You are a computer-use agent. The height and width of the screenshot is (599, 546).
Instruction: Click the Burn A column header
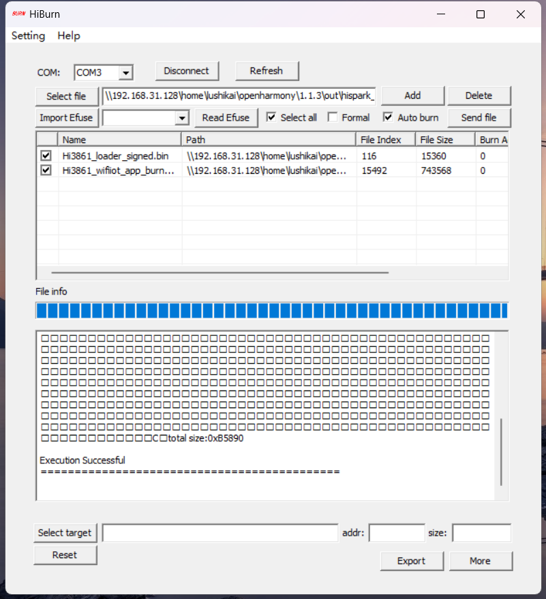(x=492, y=140)
